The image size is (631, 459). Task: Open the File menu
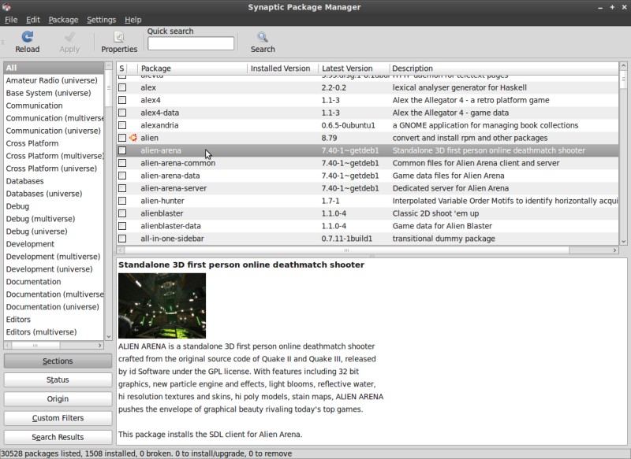click(11, 20)
